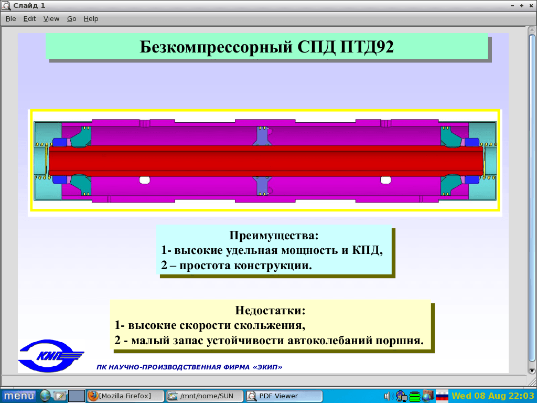This screenshot has height=403, width=537.
Task: Click the brick firewall globe tray icon
Action: pyautogui.click(x=428, y=396)
